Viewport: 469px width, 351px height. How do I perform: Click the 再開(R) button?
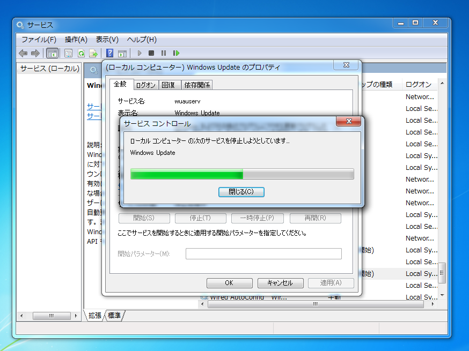[315, 218]
